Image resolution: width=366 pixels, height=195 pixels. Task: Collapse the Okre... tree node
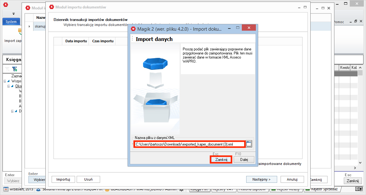pos(9,86)
